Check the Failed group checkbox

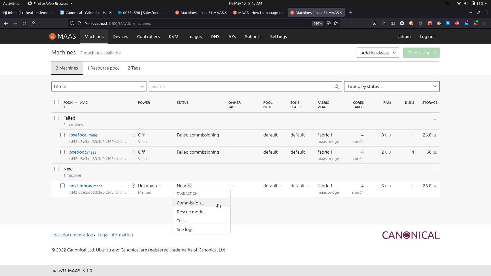(x=57, y=118)
